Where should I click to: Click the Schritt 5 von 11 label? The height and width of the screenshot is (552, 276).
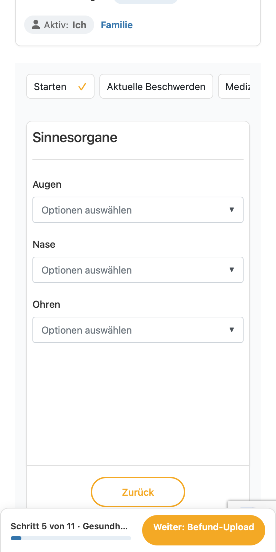pos(43,526)
